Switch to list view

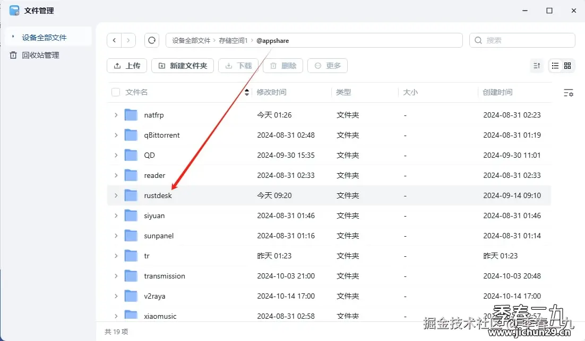555,66
